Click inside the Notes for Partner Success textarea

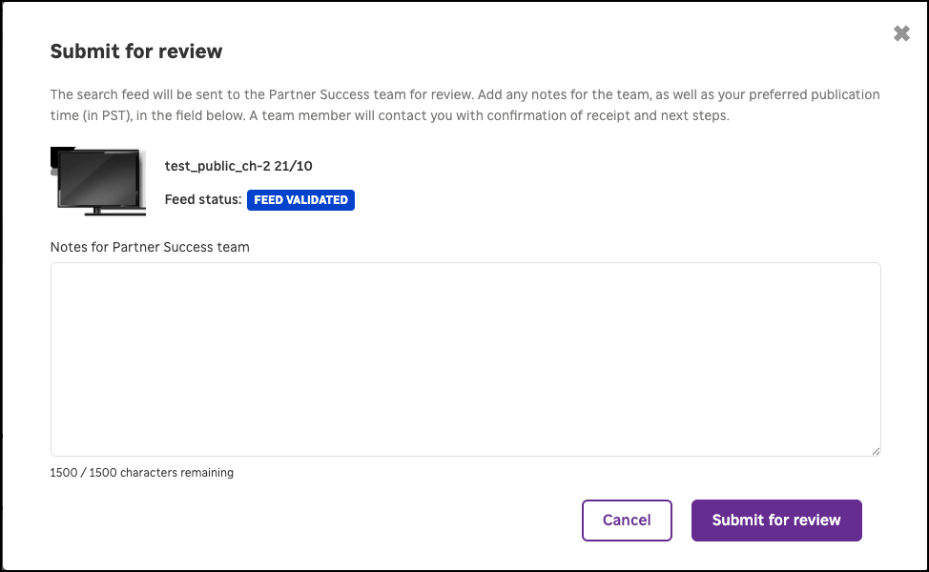(x=465, y=357)
